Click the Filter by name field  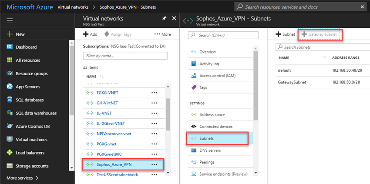(x=125, y=56)
